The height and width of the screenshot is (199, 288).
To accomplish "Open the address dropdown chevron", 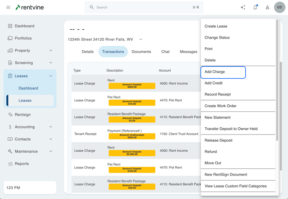I will click(141, 39).
